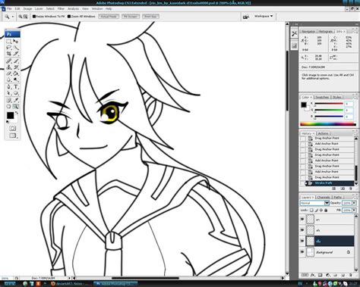
Task: Add layer mask from Layers panel bottom
Action: 321,275
